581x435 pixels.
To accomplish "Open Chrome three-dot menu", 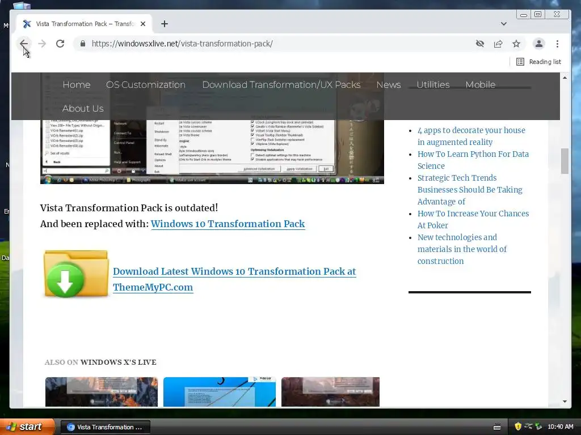I will [557, 44].
